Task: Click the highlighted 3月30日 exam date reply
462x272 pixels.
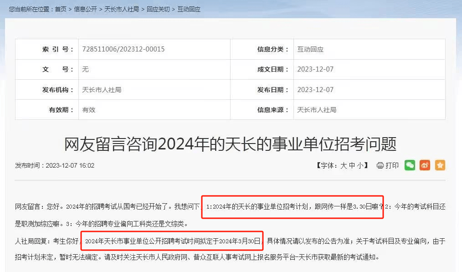Action: pos(172,241)
